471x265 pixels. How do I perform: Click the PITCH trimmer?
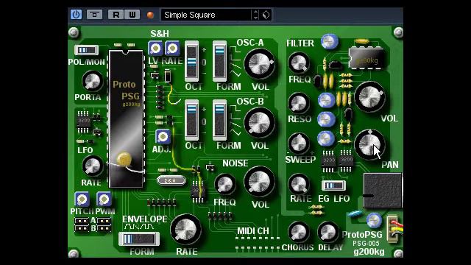pos(82,199)
